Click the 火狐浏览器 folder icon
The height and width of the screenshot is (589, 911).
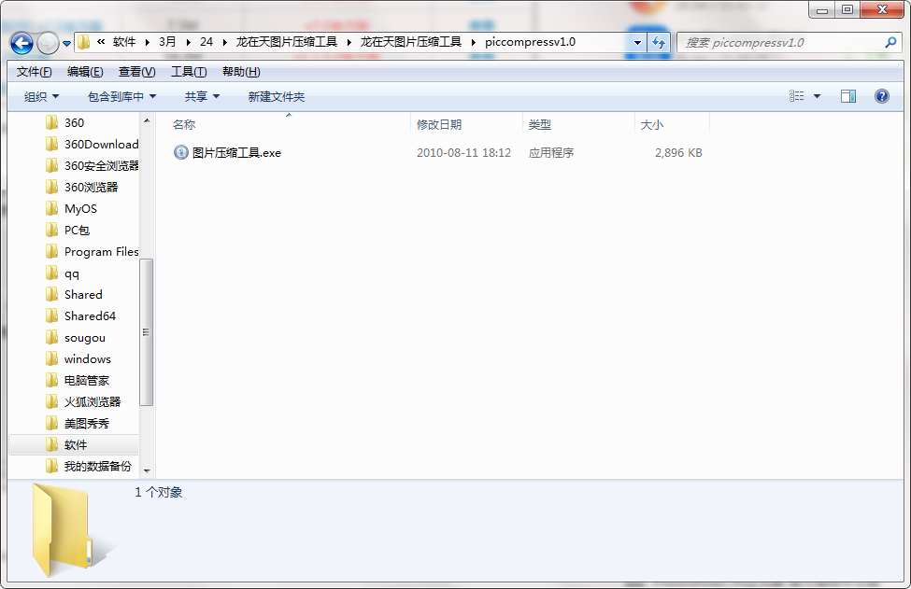51,401
